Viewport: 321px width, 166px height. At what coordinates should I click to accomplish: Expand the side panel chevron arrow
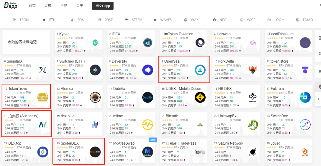[319, 99]
